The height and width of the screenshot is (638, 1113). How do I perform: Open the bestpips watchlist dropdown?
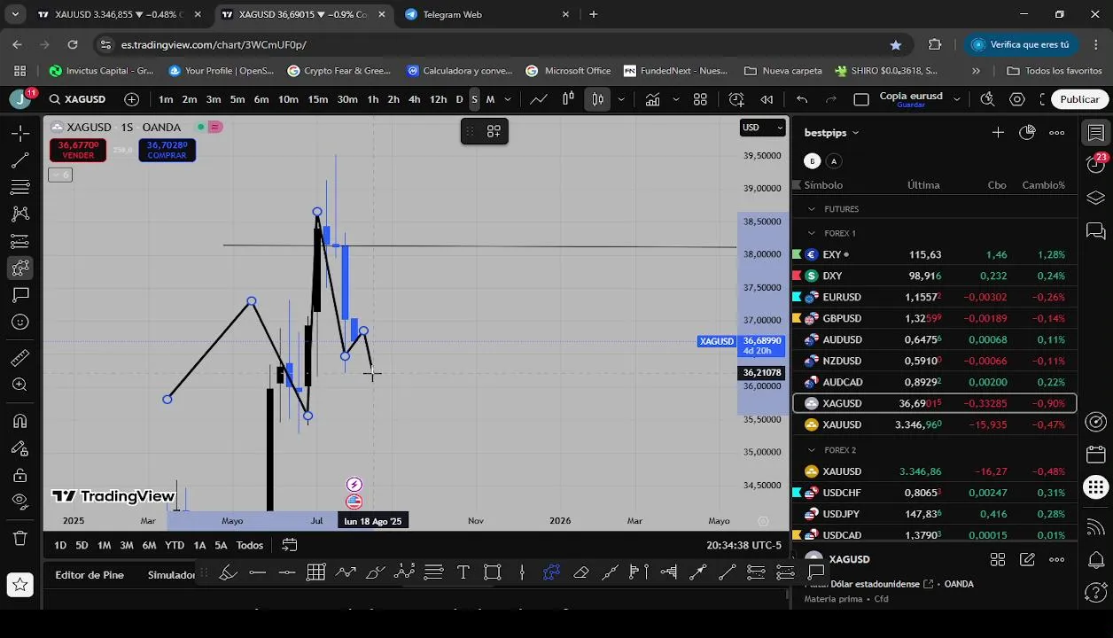831,133
